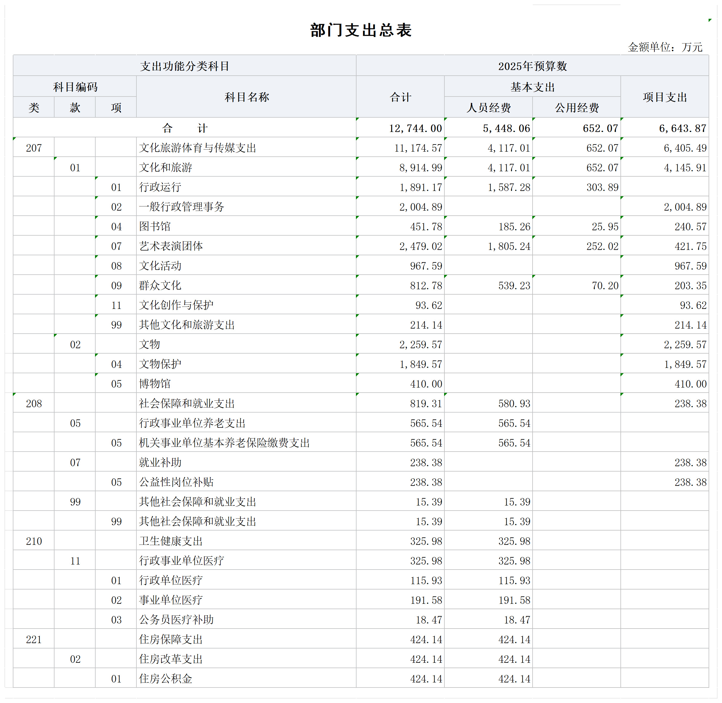The width and height of the screenshot is (722, 703).
Task: Click the 人员经费 column header
Action: click(488, 108)
